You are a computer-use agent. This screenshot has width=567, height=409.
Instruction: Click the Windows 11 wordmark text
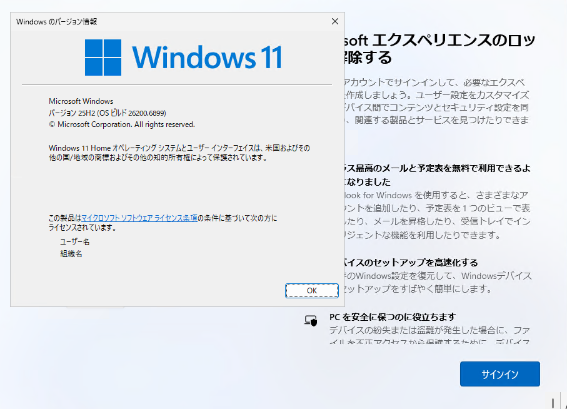pos(207,58)
